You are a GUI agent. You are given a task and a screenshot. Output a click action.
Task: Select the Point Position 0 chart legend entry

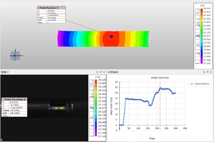point(199,84)
